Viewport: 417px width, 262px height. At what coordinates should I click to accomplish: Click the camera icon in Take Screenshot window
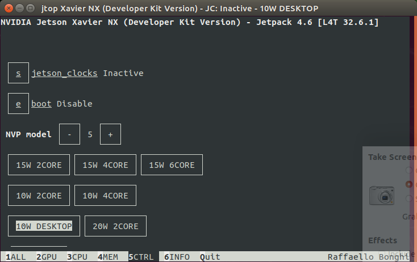tap(382, 196)
